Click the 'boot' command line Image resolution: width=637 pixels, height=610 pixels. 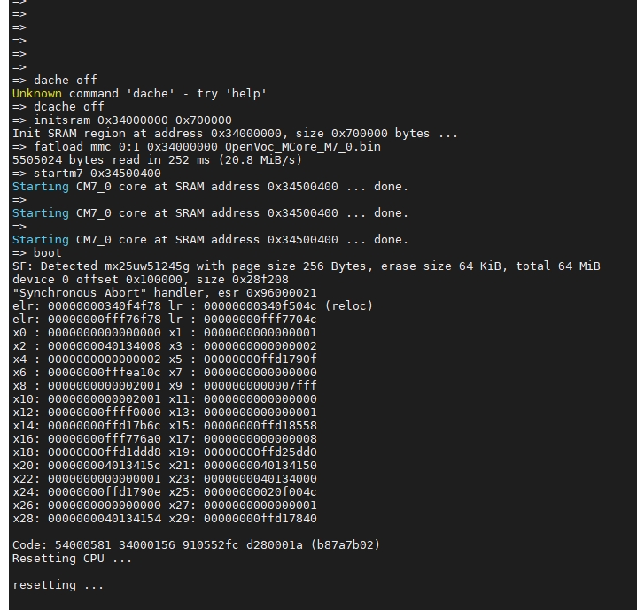pos(47,252)
